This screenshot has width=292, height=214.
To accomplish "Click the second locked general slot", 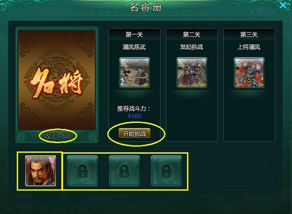I will (x=124, y=171).
